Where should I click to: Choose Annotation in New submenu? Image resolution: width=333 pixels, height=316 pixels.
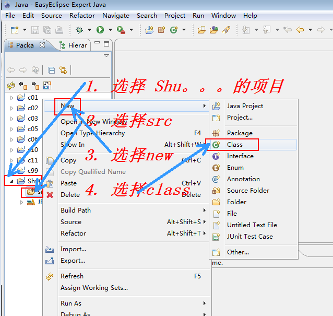[x=253, y=179]
